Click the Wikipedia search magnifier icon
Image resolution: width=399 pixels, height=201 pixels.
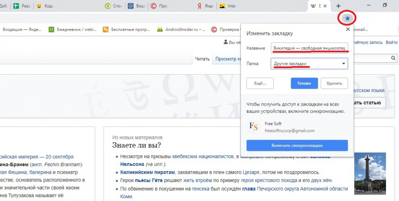pyautogui.click(x=394, y=58)
